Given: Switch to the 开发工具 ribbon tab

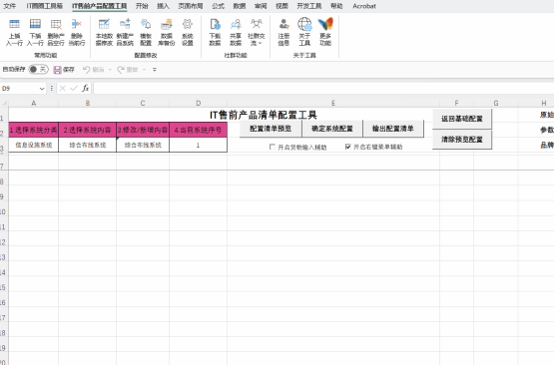Looking at the screenshot, I should point(309,6).
